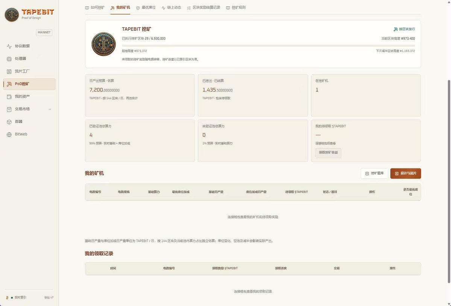Click the 我的资产 wallet icon
This screenshot has width=451, height=306.
pyautogui.click(x=9, y=97)
